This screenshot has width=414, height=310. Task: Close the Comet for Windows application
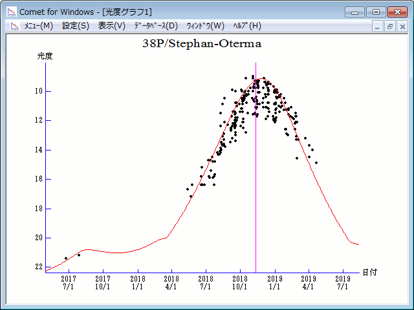pyautogui.click(x=397, y=12)
